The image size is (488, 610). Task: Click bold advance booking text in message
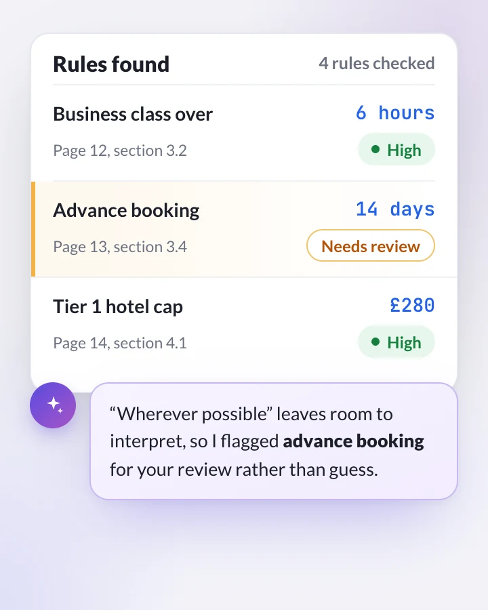pos(353,441)
